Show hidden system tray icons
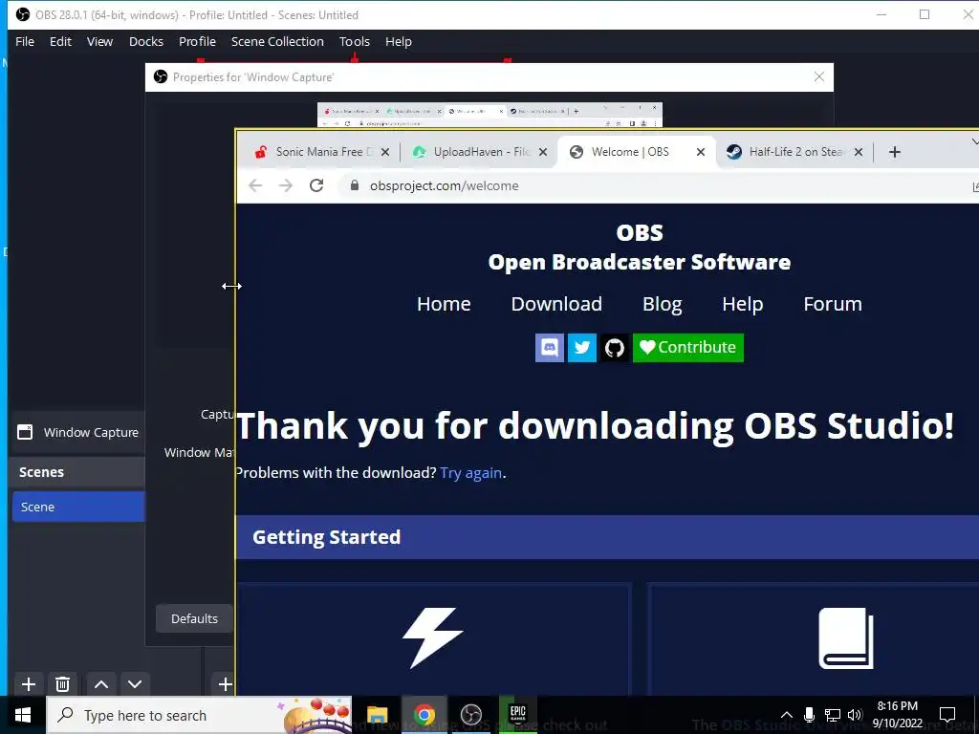Screen dimensions: 979x734 (787, 715)
